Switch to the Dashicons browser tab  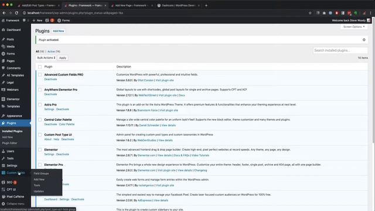[178, 5]
